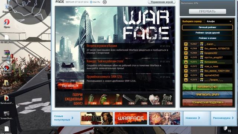Click the rank number 412969
238x134 pixels.
tap(194, 53)
